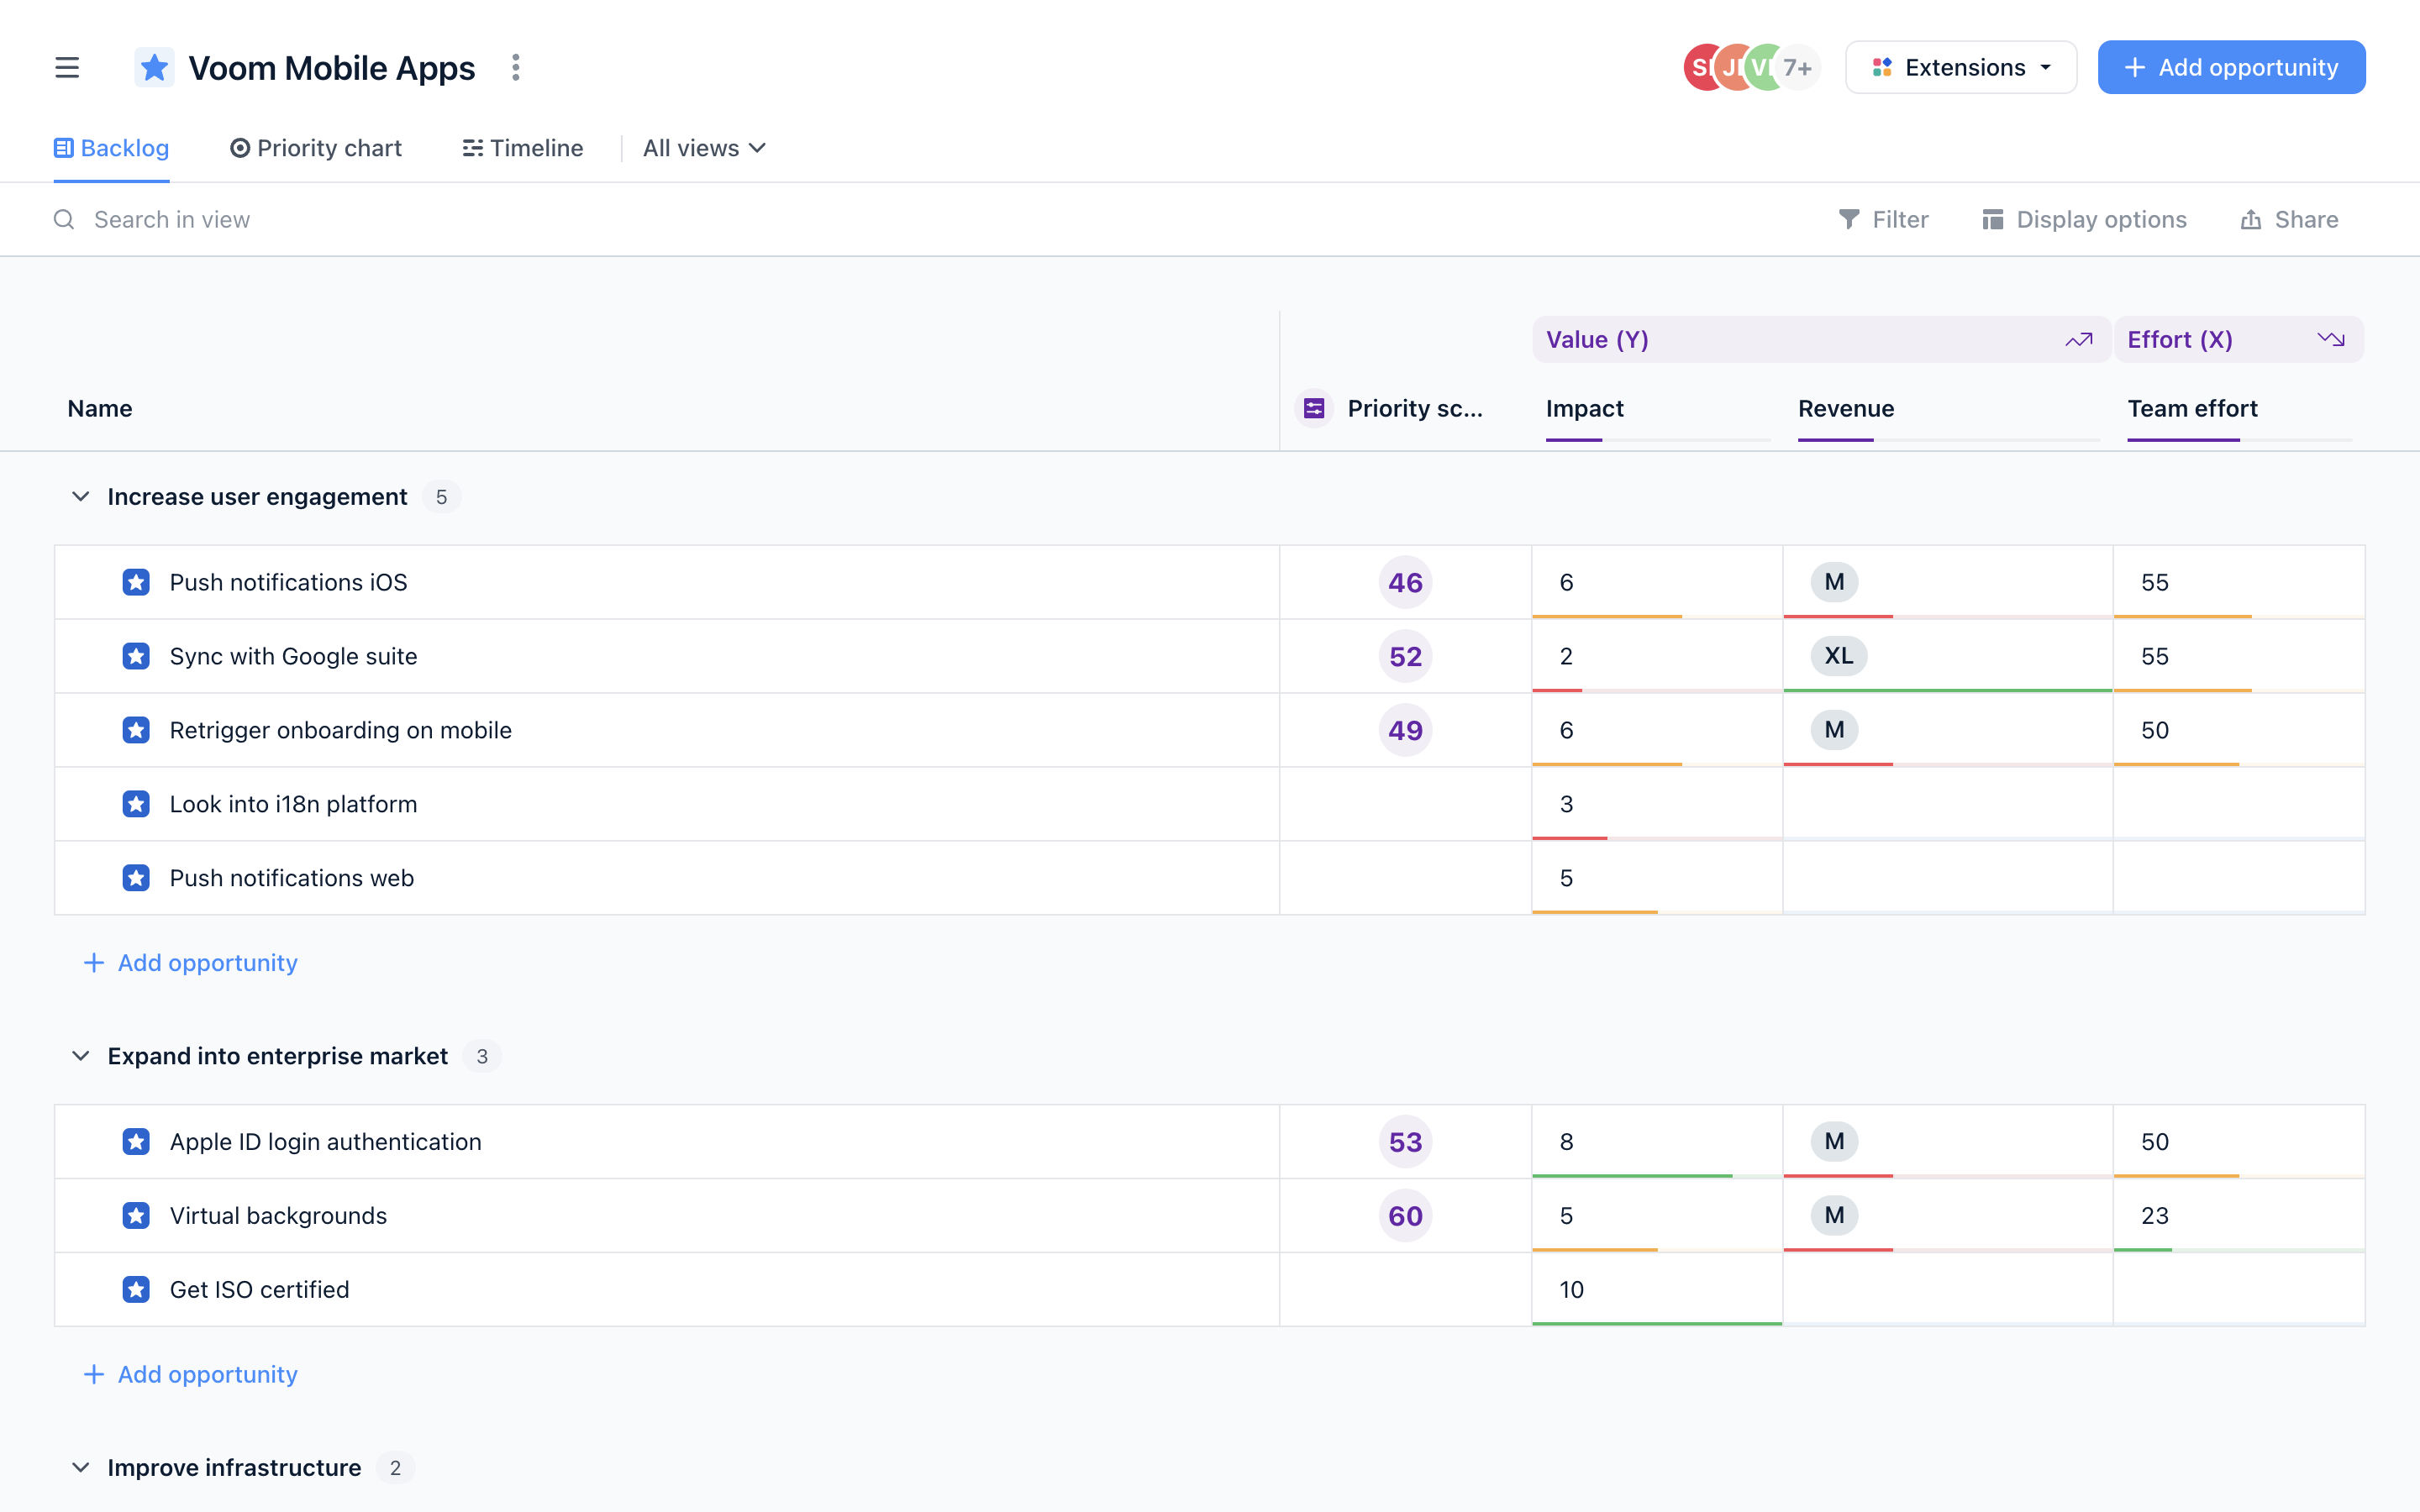
Task: Click the Add opportunity button top right
Action: click(2231, 67)
